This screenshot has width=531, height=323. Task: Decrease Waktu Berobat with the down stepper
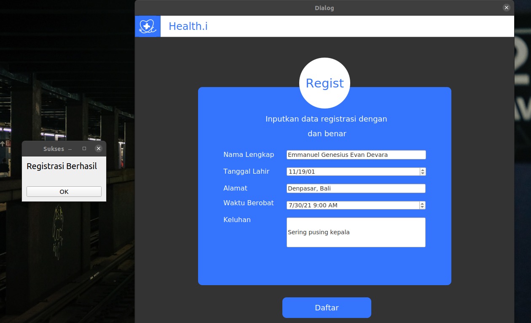pos(422,207)
